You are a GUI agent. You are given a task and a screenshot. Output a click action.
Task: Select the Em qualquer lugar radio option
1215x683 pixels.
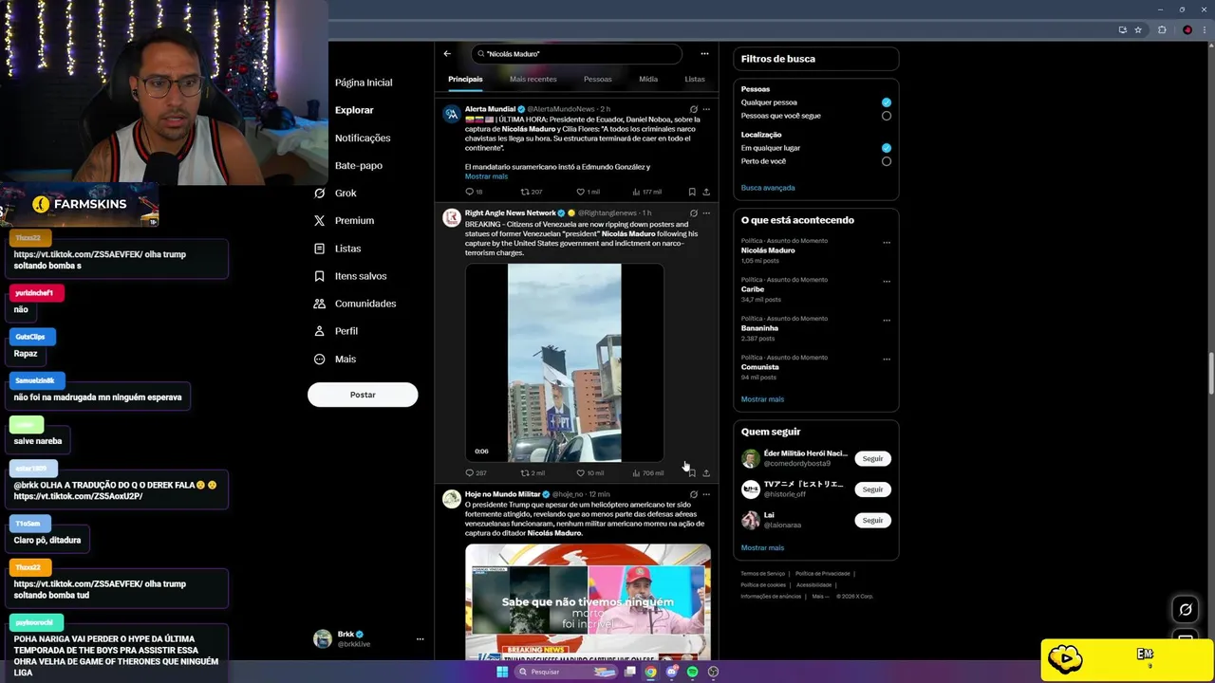pos(887,148)
